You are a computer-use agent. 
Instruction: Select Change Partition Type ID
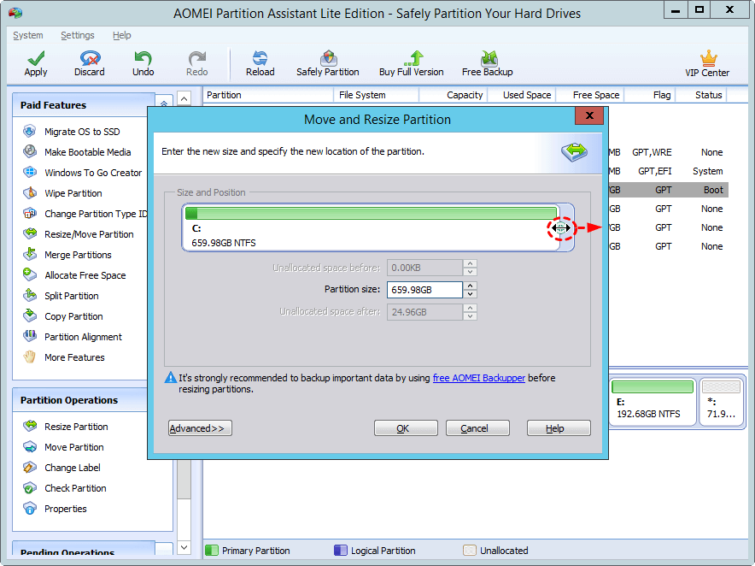(96, 214)
